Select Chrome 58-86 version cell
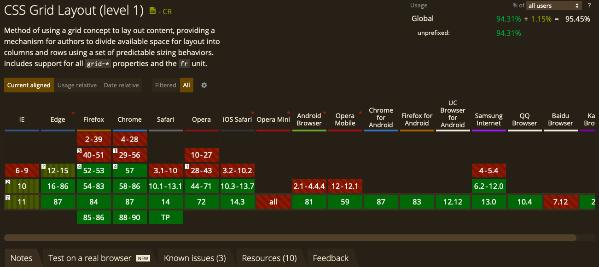 tap(130, 186)
